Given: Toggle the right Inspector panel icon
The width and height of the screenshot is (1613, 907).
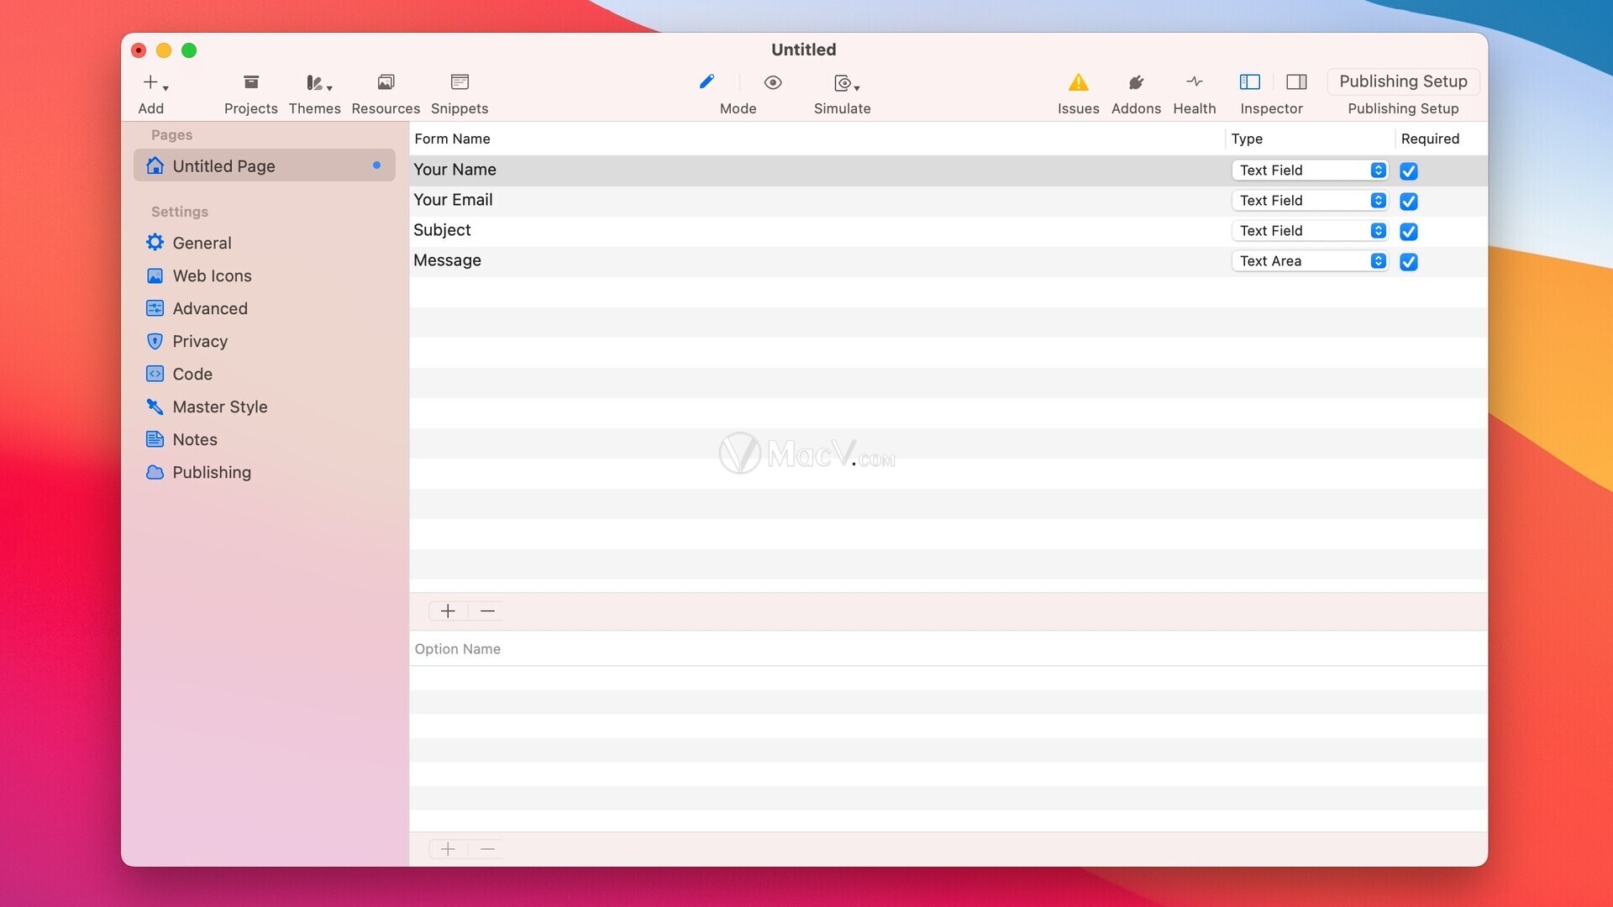Looking at the screenshot, I should [x=1296, y=82].
